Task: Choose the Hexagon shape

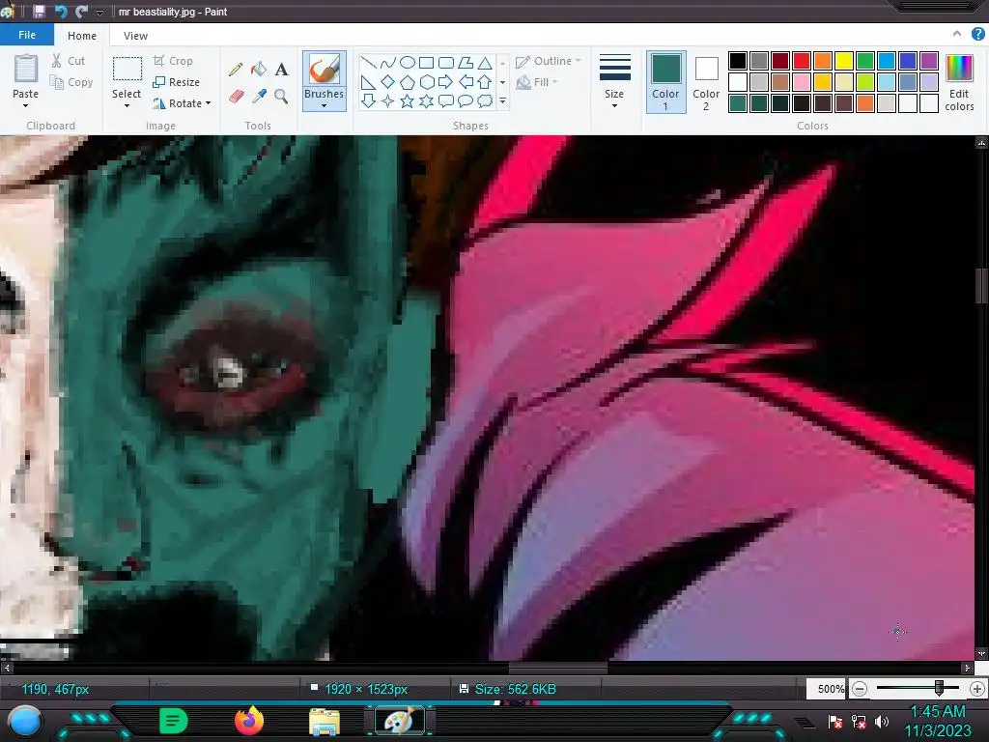Action: (426, 82)
